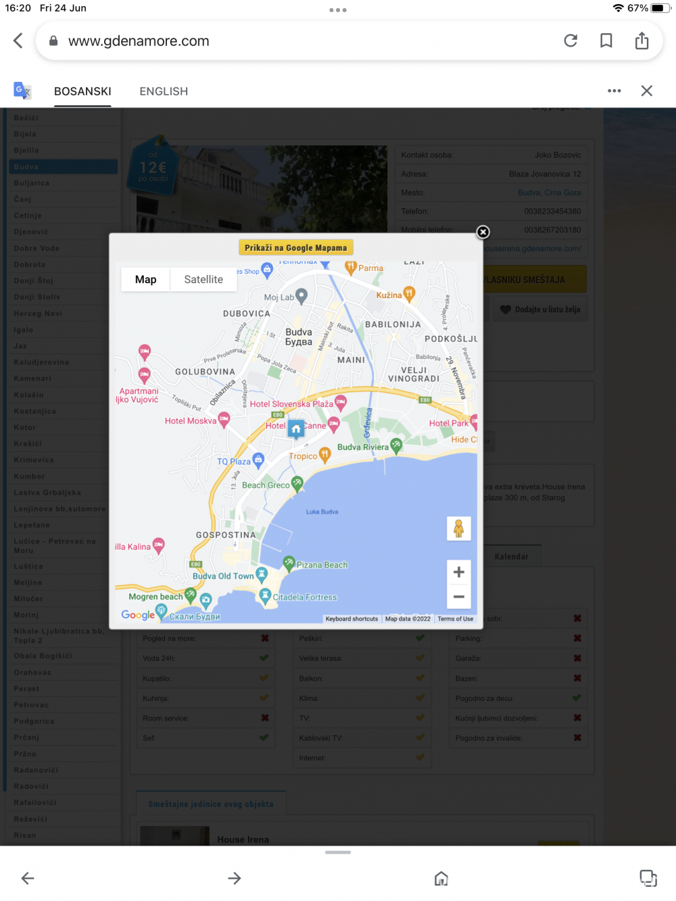Select Kotor in town list
676x901 pixels.
coord(64,427)
